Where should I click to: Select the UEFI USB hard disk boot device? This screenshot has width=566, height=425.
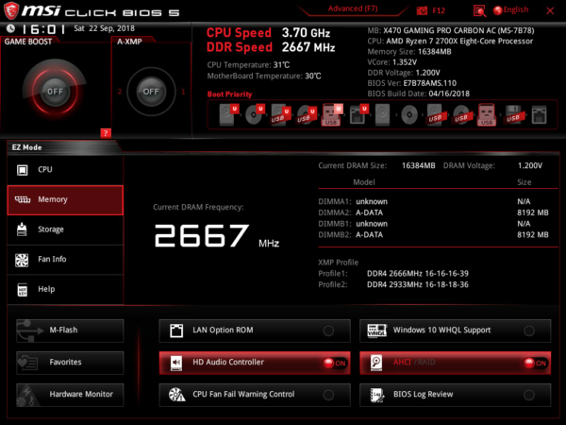(x=280, y=115)
